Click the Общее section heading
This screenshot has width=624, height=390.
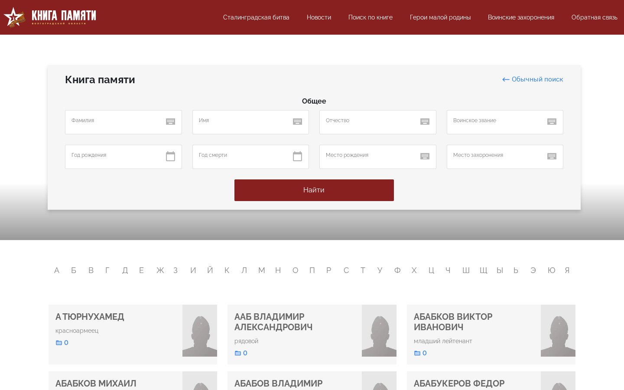[x=314, y=101]
